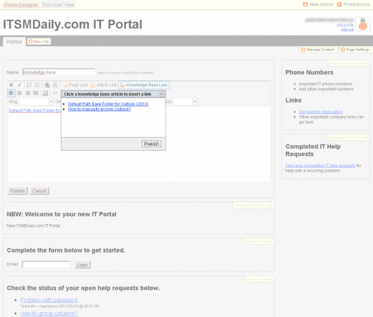Click the user avatar picture
Screen dimensions: 373x317
(363, 24)
